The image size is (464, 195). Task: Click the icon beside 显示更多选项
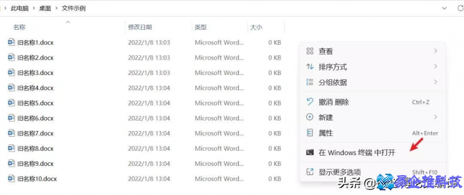pos(310,172)
